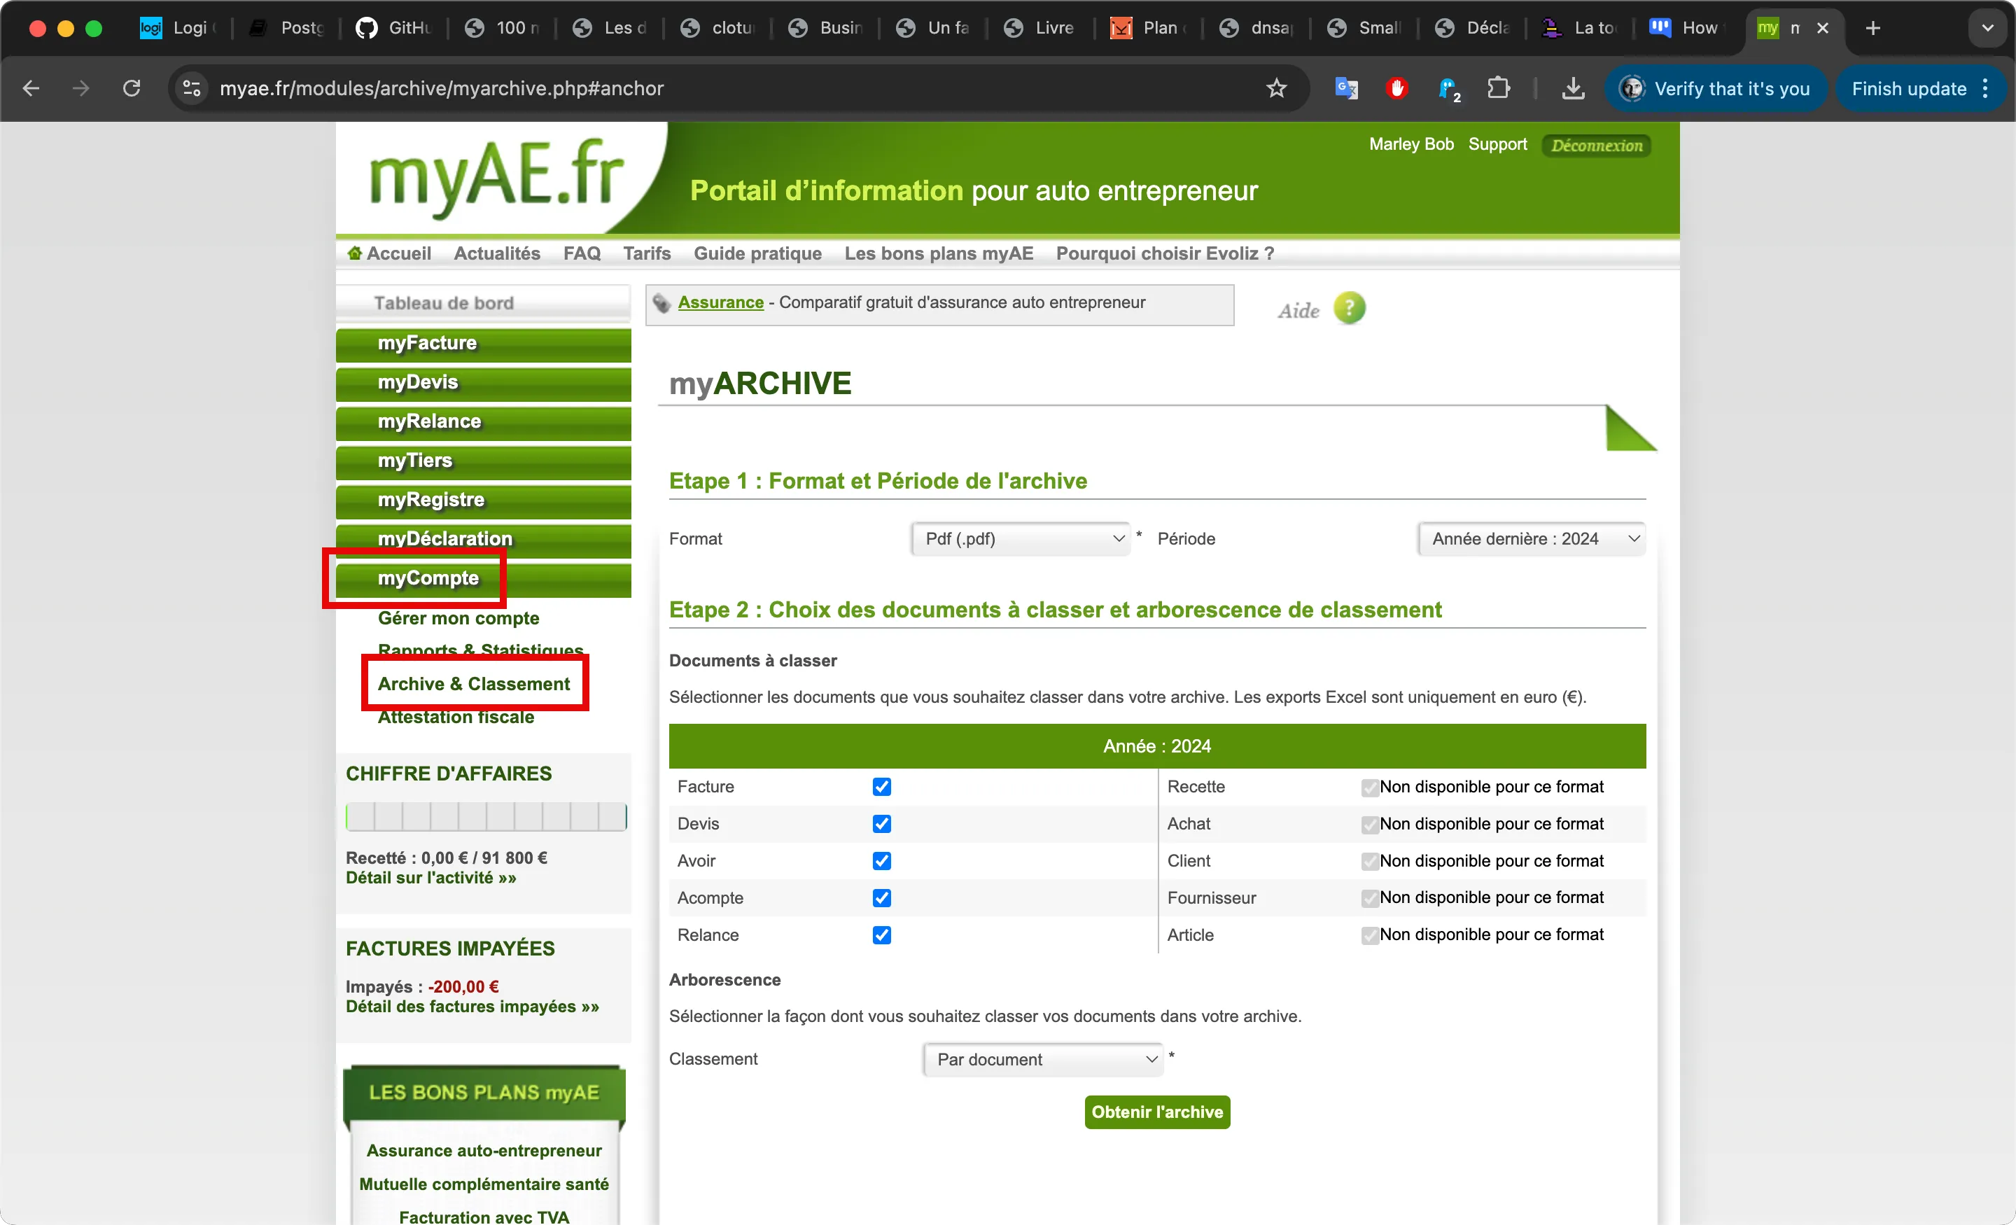This screenshot has width=2016, height=1225.
Task: Open the Période dropdown showing 2024
Action: 1532,539
